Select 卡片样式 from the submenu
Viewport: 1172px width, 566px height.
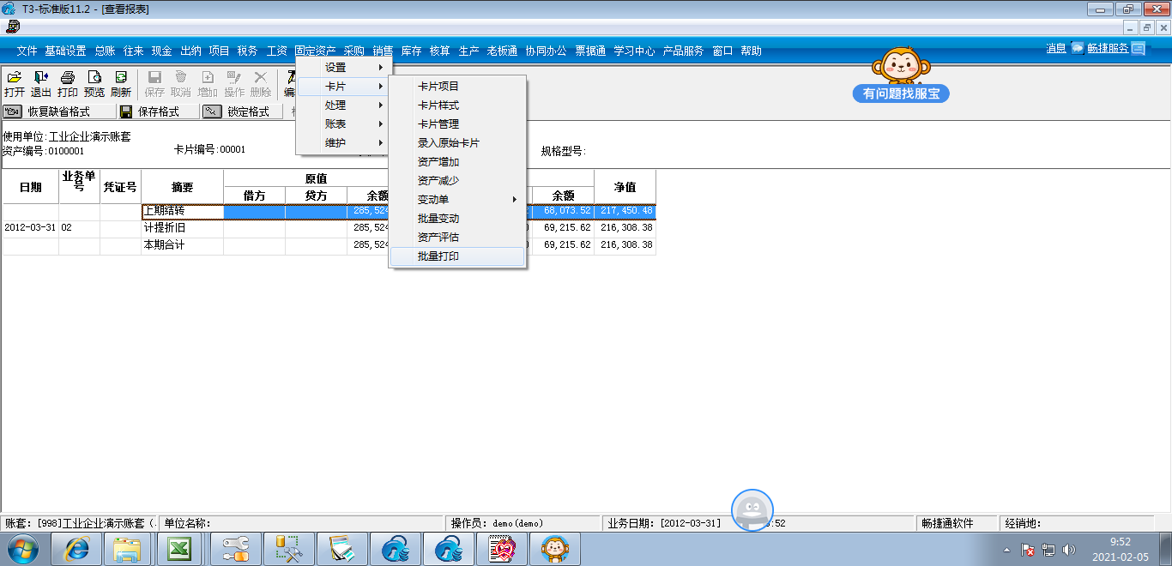point(457,105)
